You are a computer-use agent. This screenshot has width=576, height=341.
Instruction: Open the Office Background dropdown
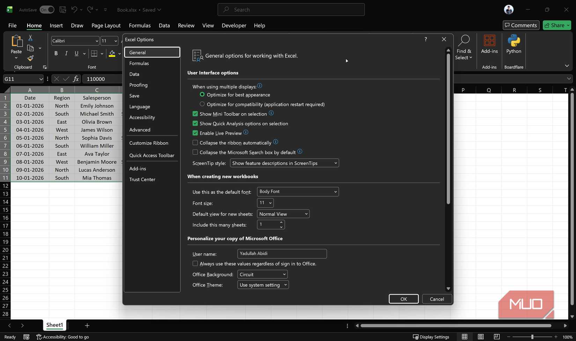[x=262, y=275]
